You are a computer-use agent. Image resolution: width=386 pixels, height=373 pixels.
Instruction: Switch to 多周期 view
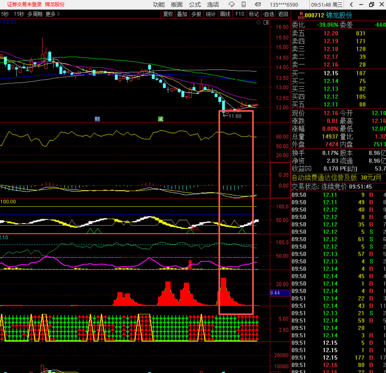pyautogui.click(x=35, y=14)
